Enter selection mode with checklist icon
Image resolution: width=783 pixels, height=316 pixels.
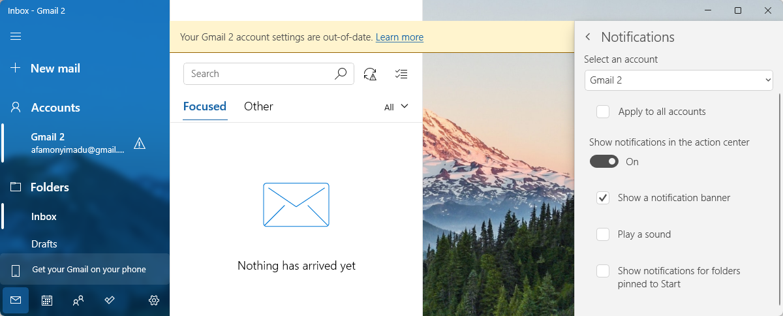pos(401,74)
